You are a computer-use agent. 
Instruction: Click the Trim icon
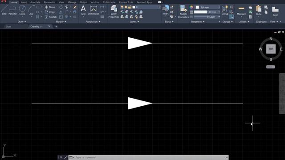(67, 7)
